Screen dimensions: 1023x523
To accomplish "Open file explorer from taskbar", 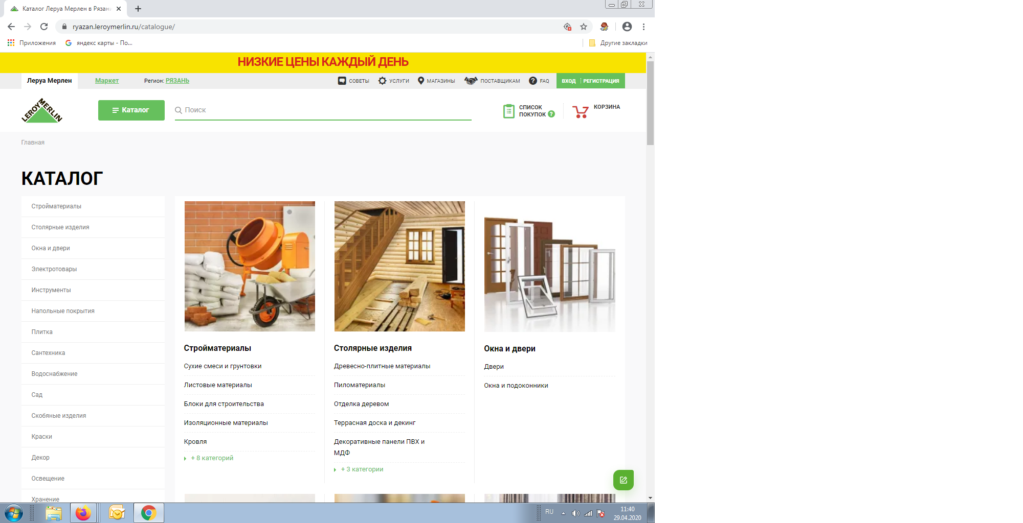I will tap(53, 513).
